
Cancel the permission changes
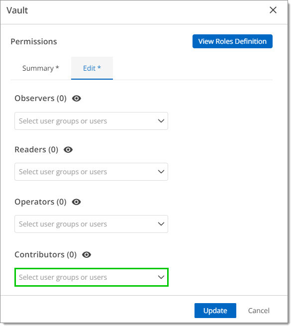pyautogui.click(x=259, y=311)
